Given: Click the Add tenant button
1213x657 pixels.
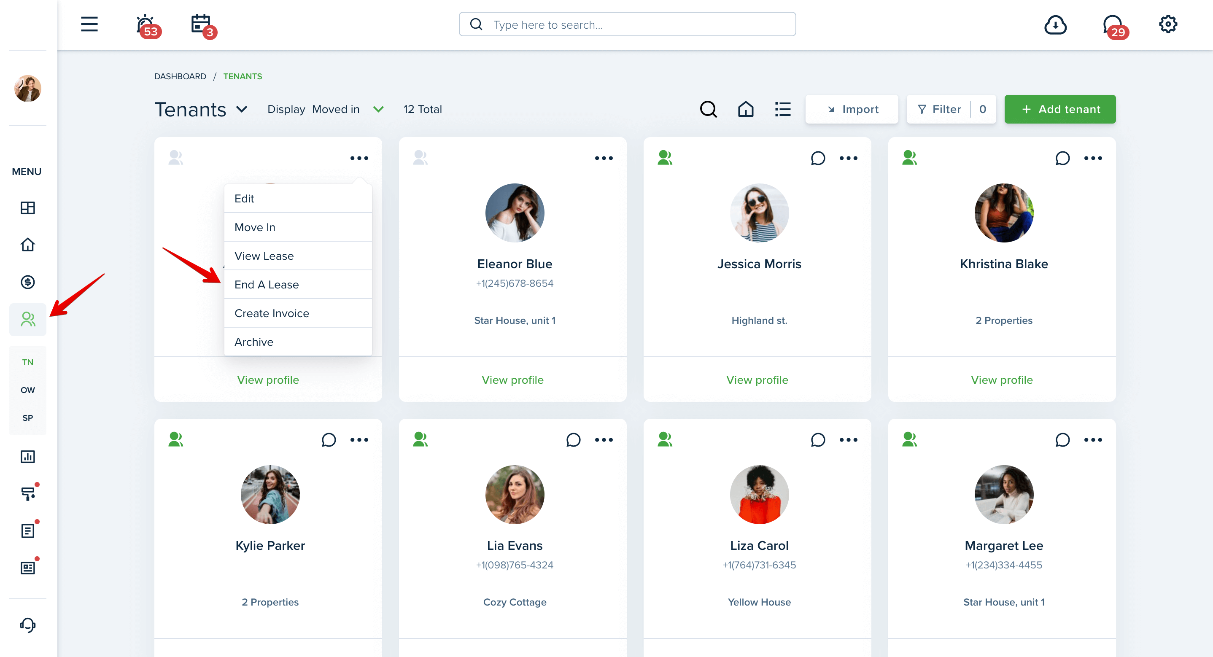Looking at the screenshot, I should (1059, 109).
